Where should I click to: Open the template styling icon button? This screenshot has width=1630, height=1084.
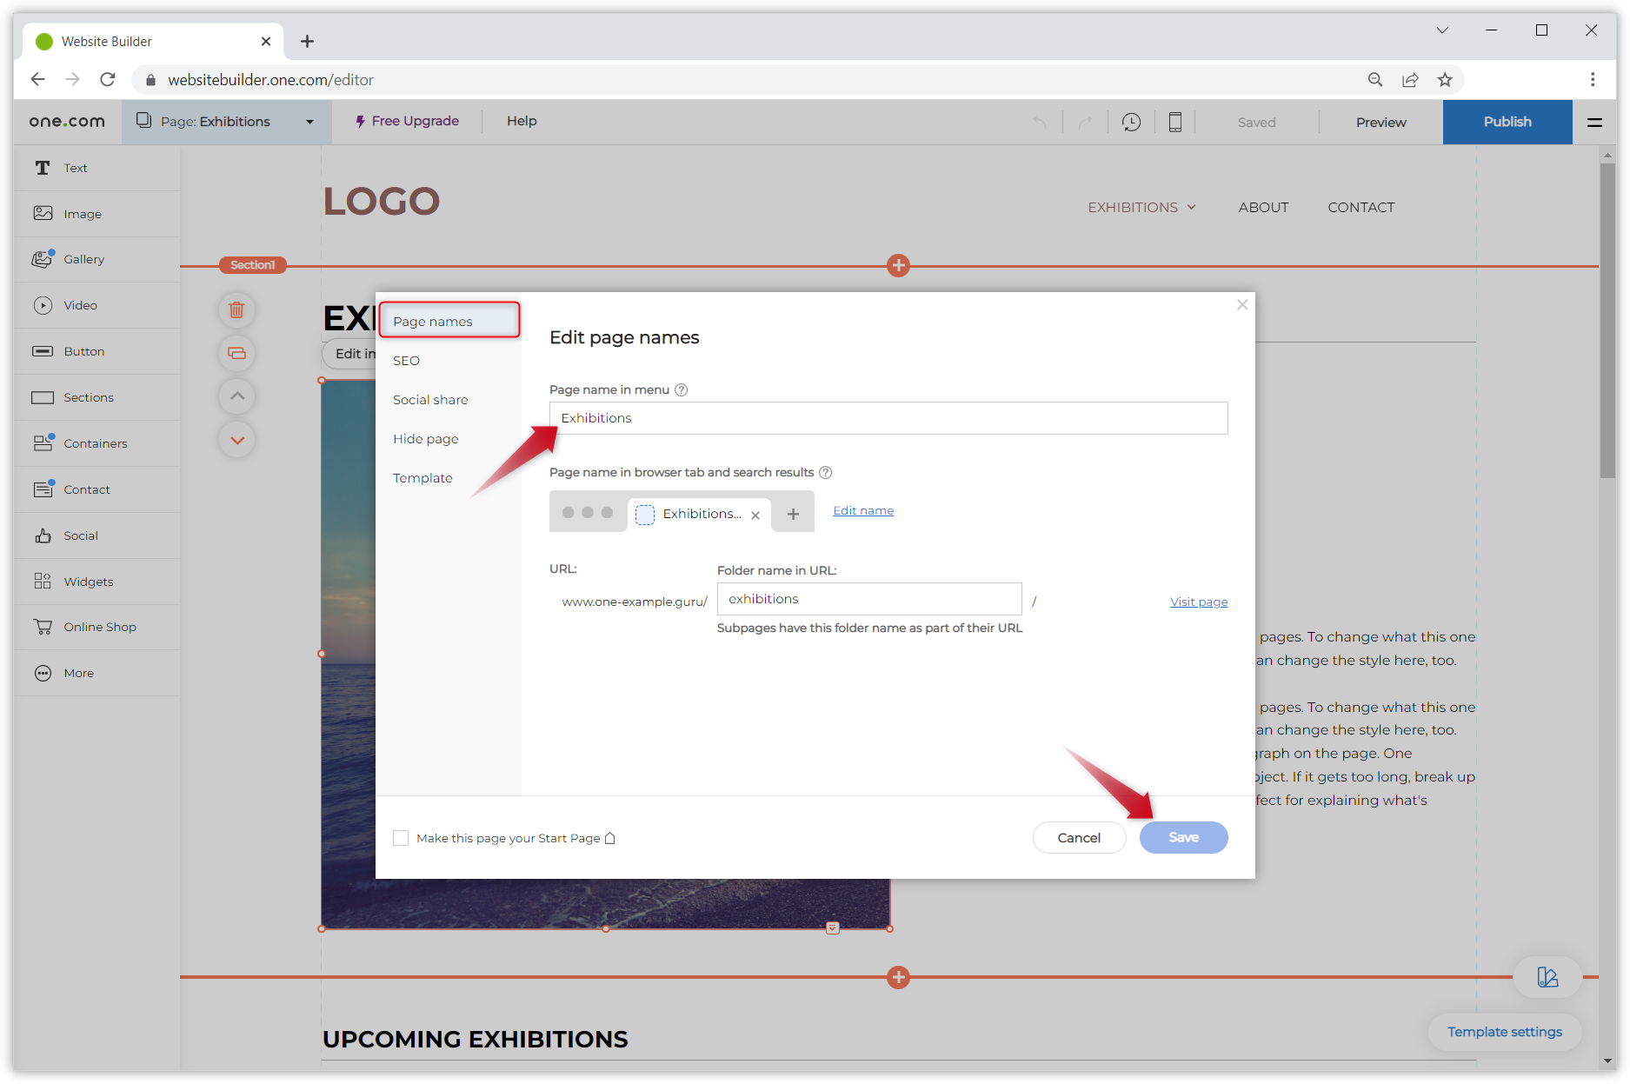(1547, 977)
